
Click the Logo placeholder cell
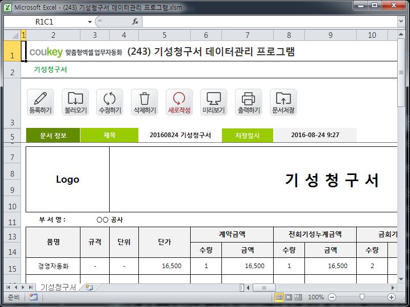click(68, 180)
